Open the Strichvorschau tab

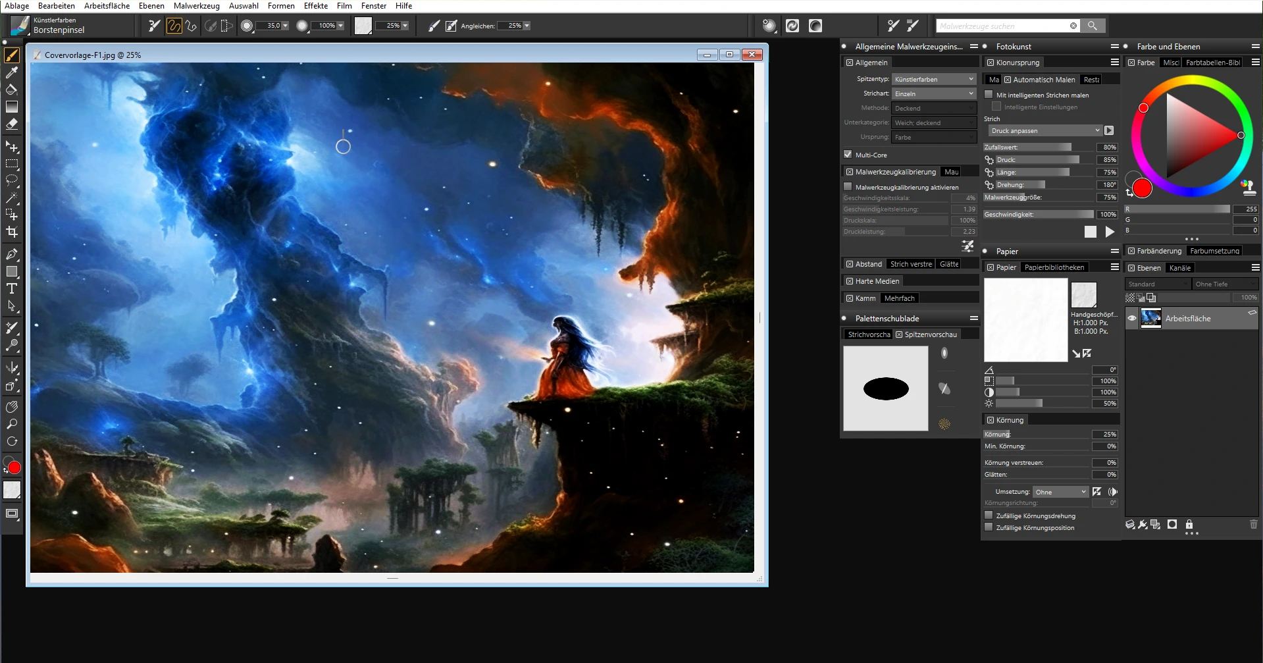(868, 334)
